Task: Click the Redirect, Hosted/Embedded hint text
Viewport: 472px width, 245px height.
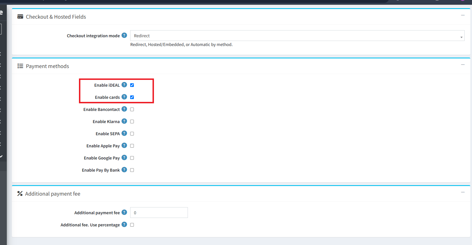Action: pos(181,45)
